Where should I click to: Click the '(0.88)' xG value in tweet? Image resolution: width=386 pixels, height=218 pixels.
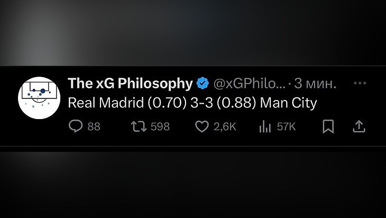point(237,103)
